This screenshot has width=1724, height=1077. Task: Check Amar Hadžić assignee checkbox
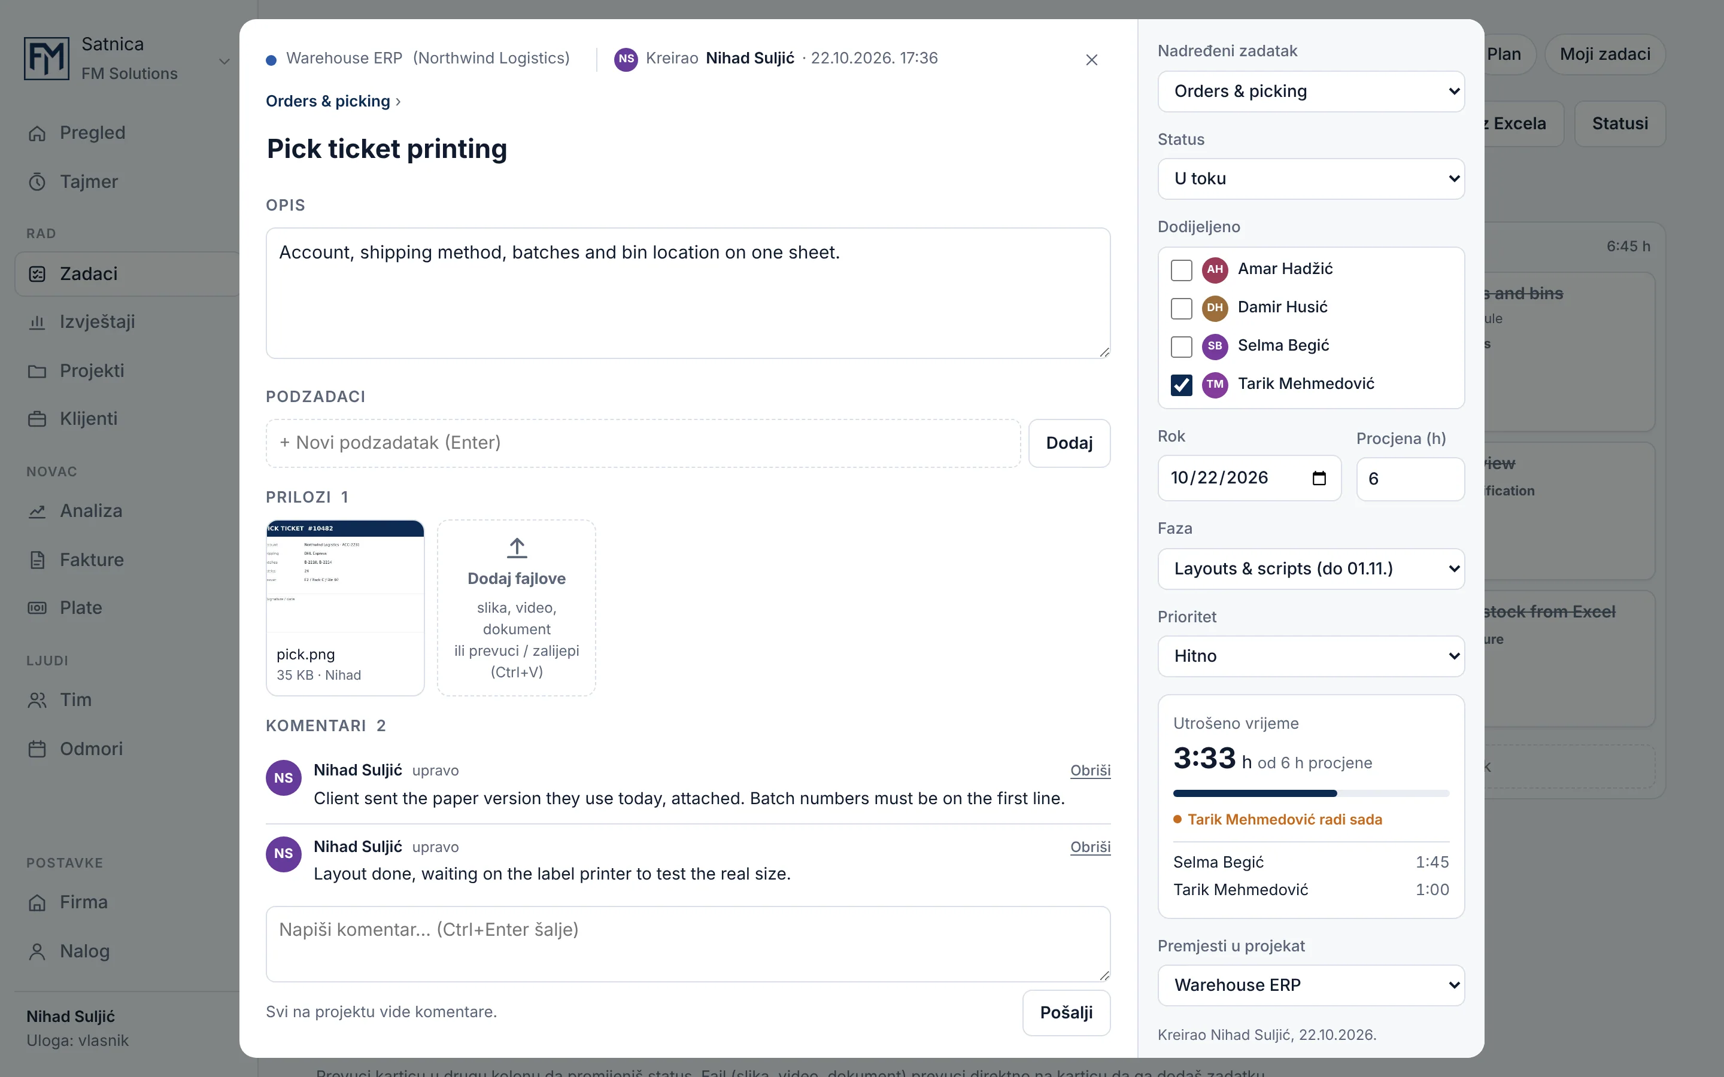[x=1181, y=270]
